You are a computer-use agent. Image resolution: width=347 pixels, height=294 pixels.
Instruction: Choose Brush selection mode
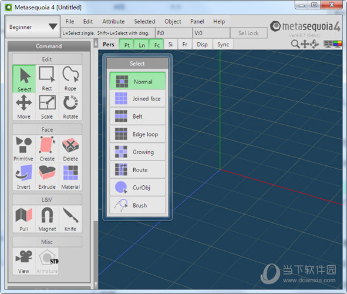click(137, 205)
